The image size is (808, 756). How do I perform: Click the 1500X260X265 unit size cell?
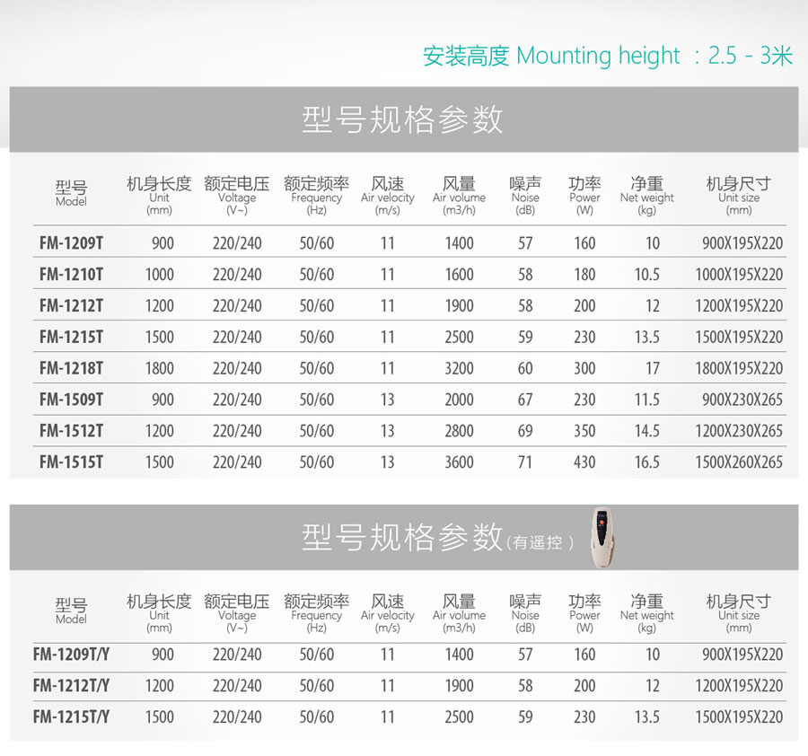pos(739,462)
